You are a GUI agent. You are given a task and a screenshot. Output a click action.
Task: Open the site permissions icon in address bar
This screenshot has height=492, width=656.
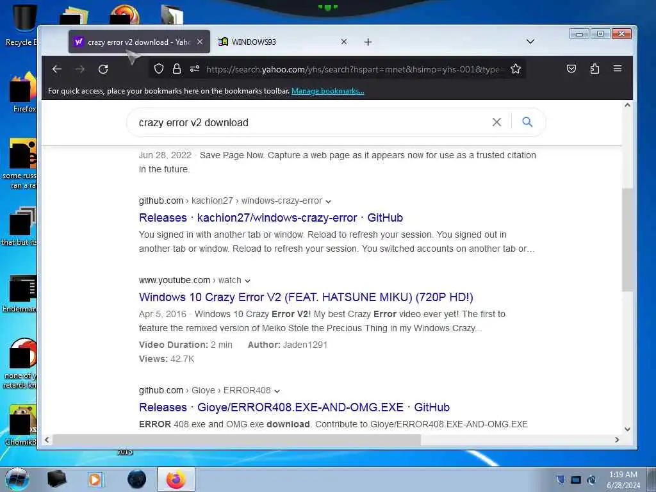tap(195, 69)
